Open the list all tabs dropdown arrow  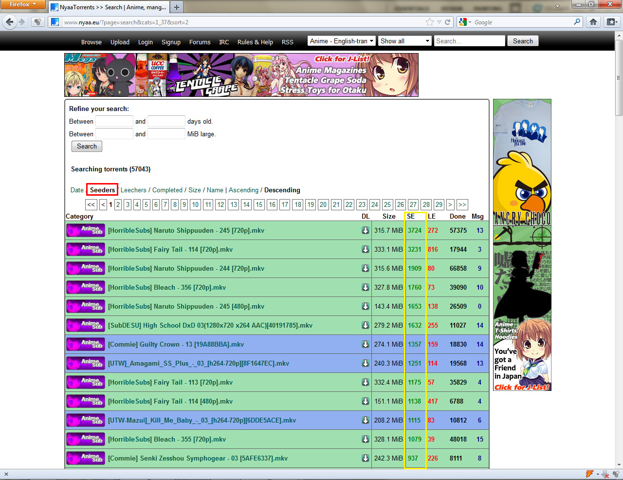558,7
